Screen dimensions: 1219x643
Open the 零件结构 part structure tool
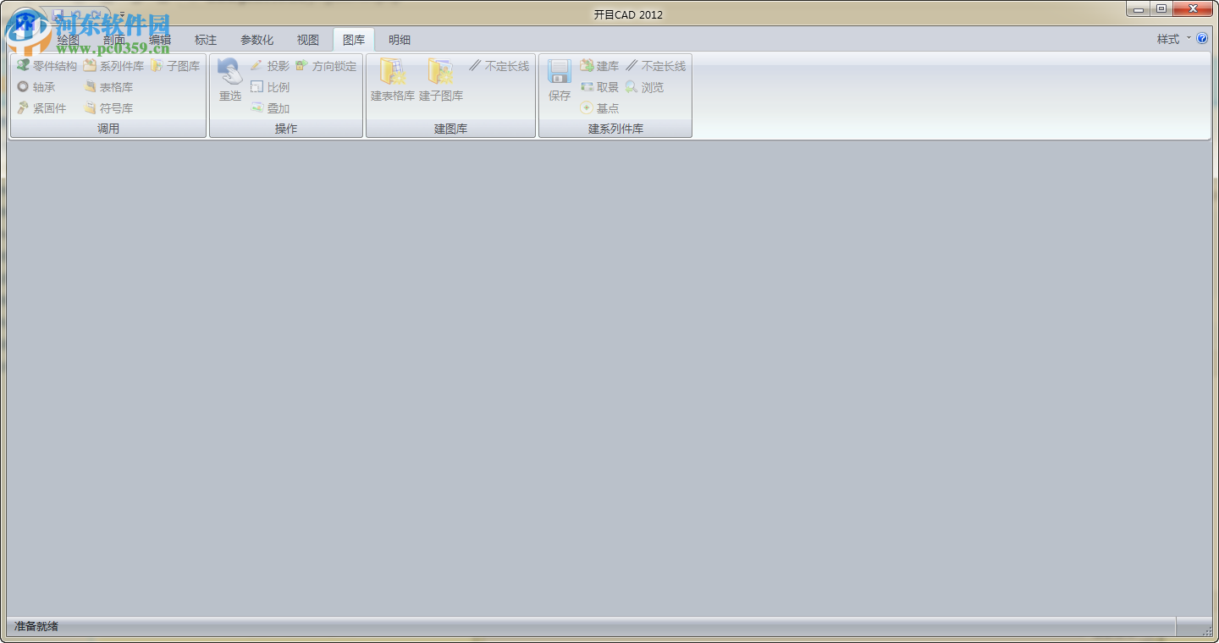click(x=47, y=66)
